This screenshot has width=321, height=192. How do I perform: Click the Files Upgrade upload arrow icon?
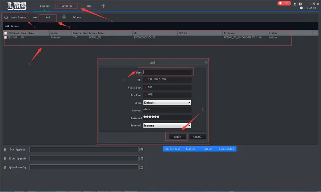[x=5, y=158]
